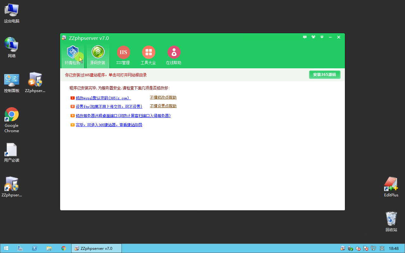The image size is (405, 253).
Task: Open help link 不懂设置点帮助
Action: pos(163,106)
